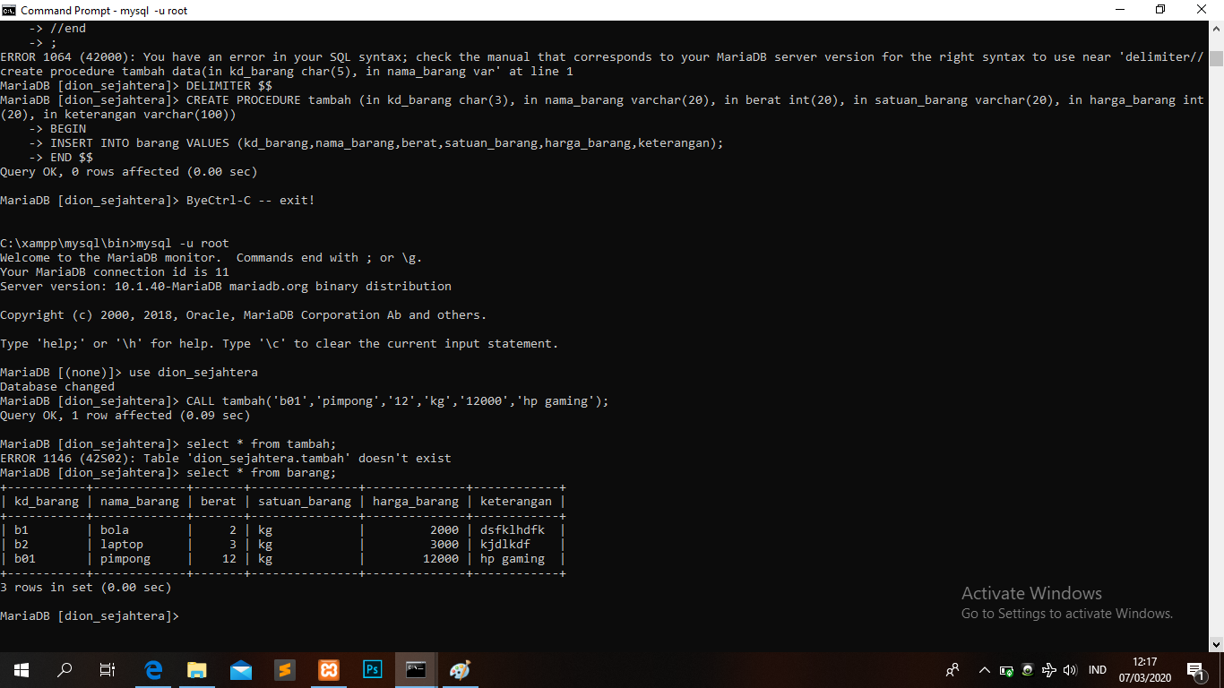Expand hidden system tray icons chevron
This screenshot has width=1224, height=688.
coord(984,670)
